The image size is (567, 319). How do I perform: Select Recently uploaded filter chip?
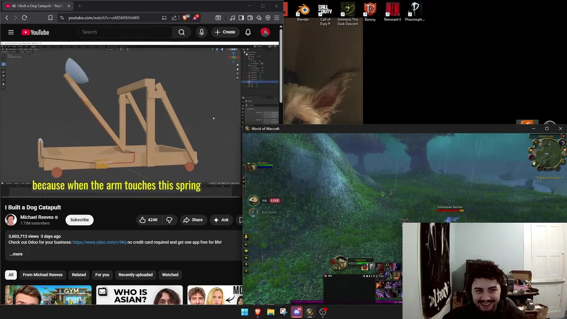pyautogui.click(x=136, y=275)
